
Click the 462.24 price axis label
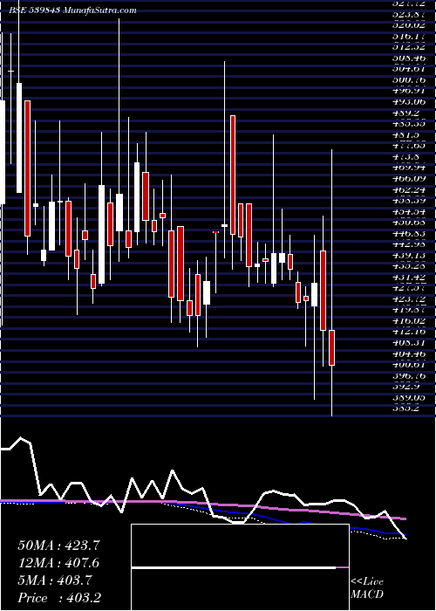[x=407, y=189]
